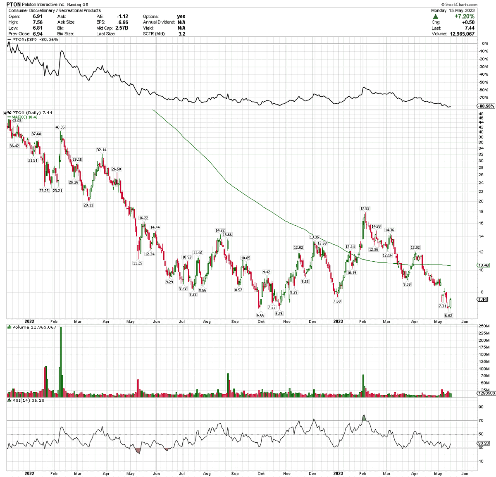Screen dimensions: 496x477
Task: Click the 43.03 high price label
Action: (17, 121)
